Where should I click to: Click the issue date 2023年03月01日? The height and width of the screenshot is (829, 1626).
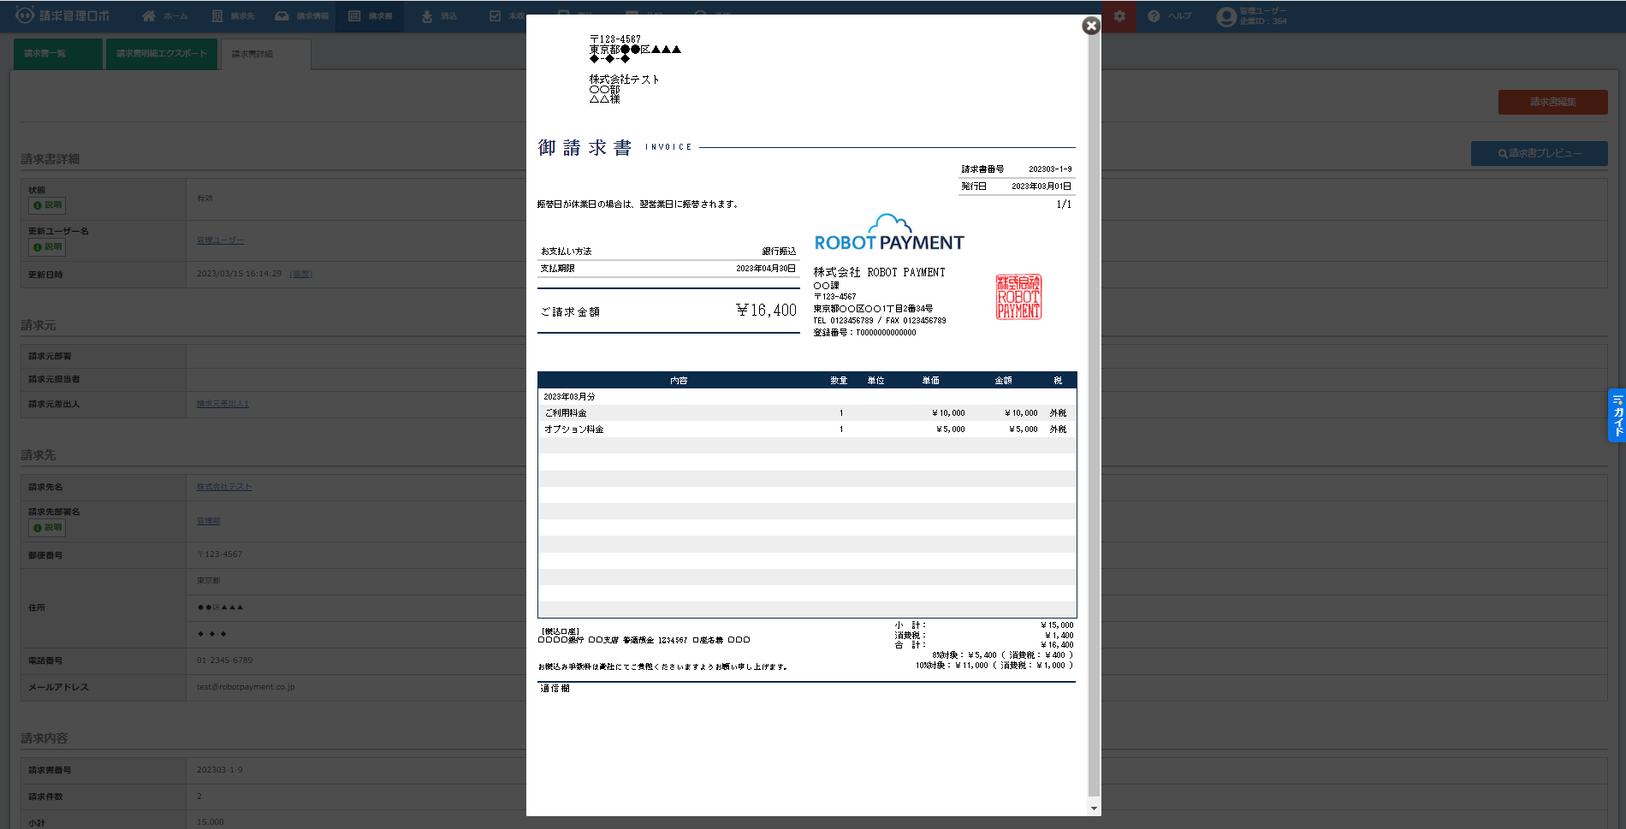1041,187
